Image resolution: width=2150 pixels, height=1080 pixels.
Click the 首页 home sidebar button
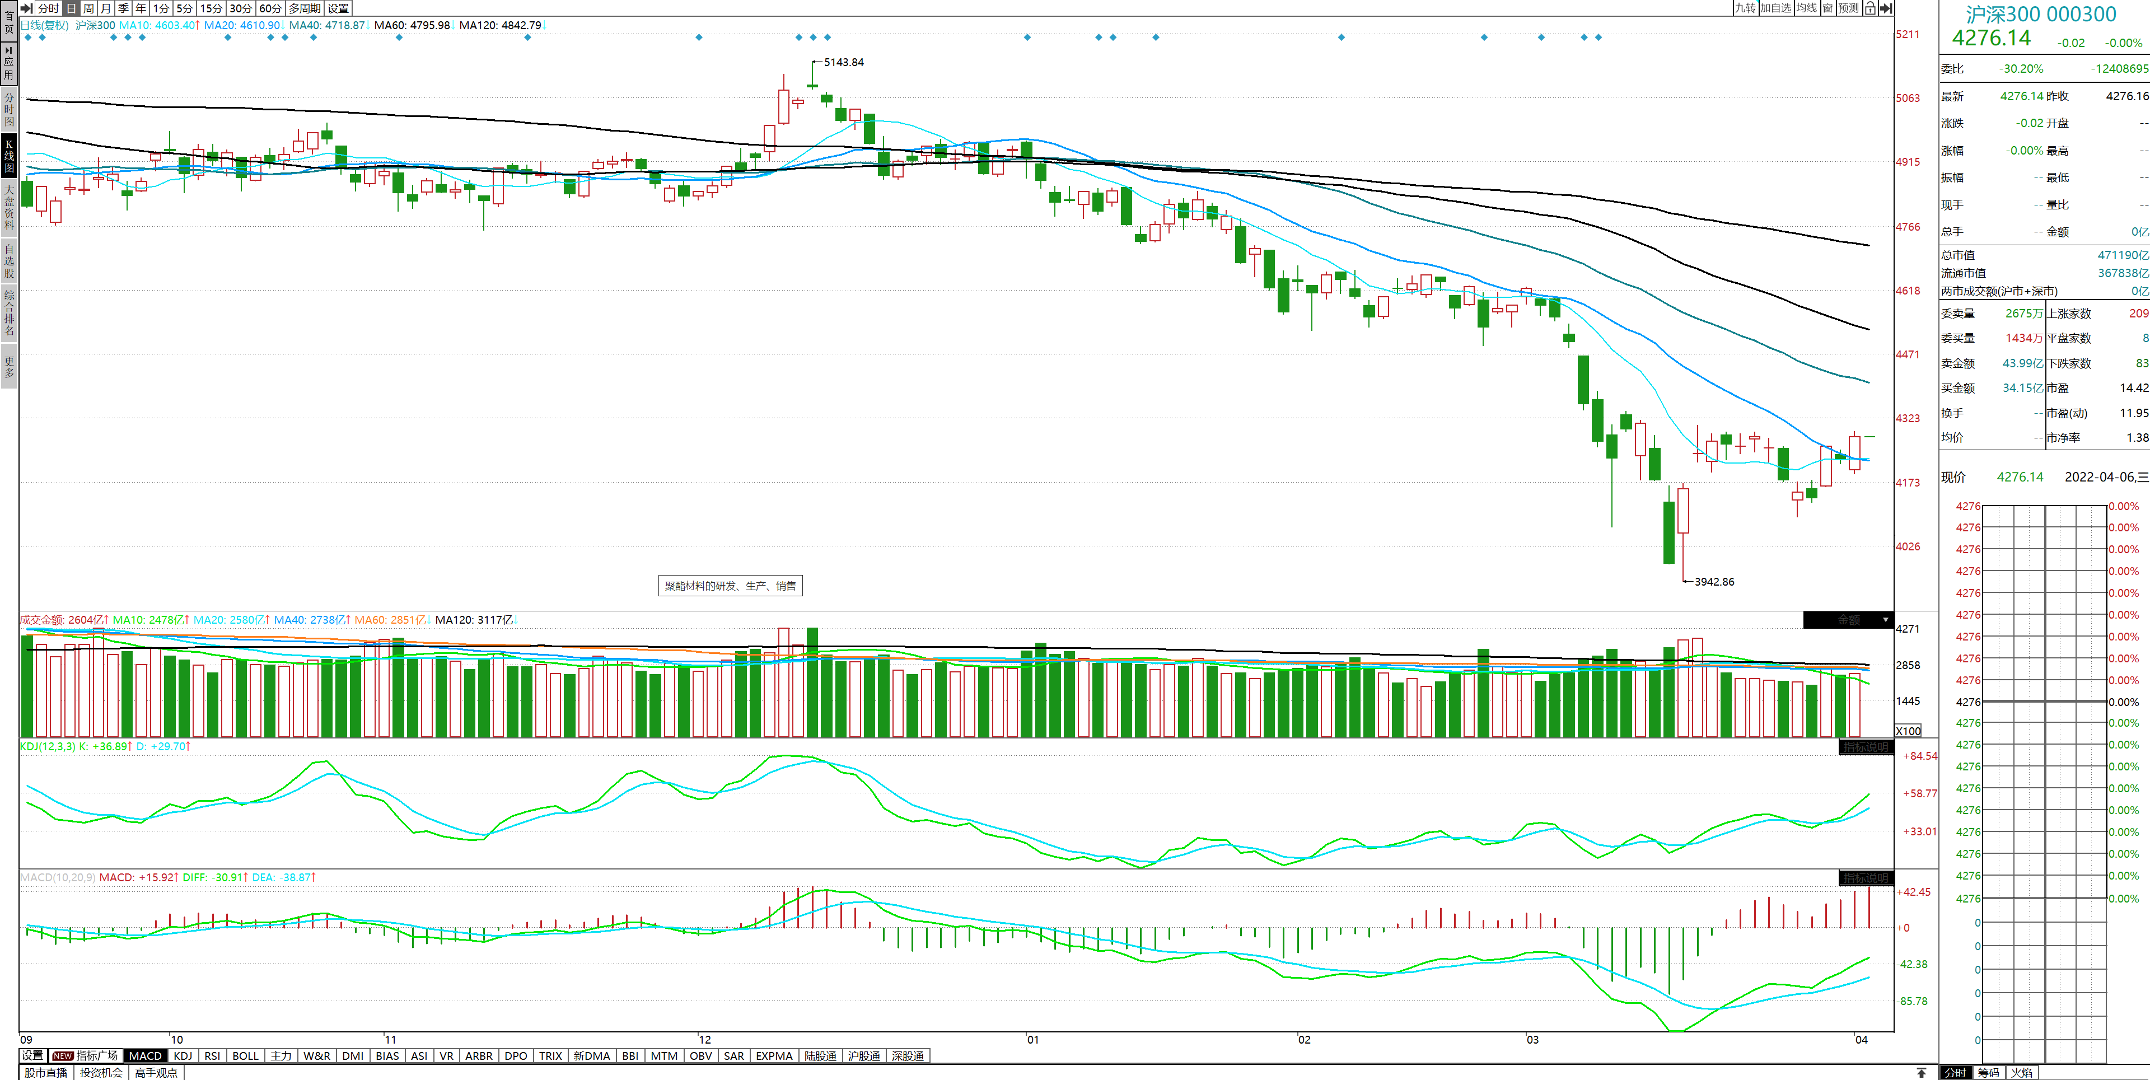point(9,22)
